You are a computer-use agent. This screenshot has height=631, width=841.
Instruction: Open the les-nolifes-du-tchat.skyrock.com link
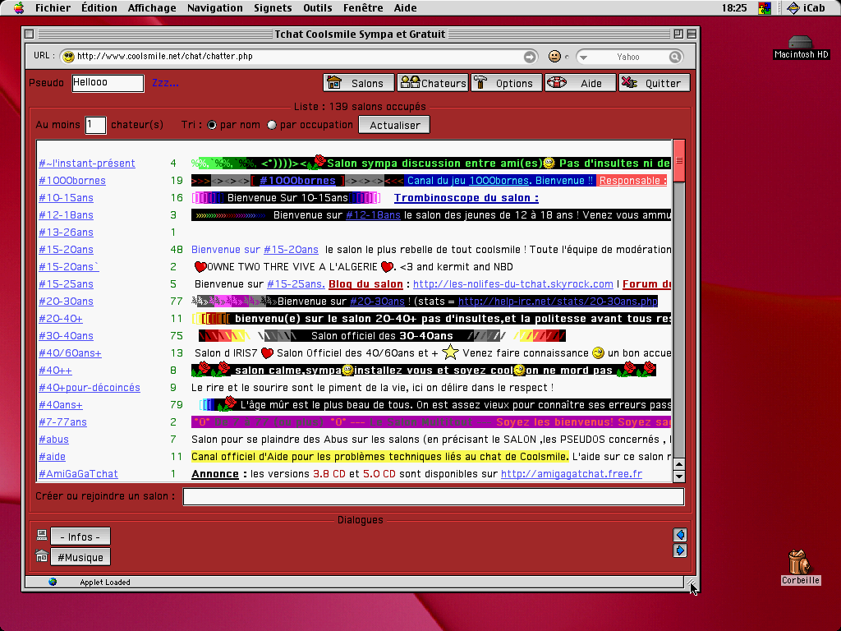(x=512, y=283)
